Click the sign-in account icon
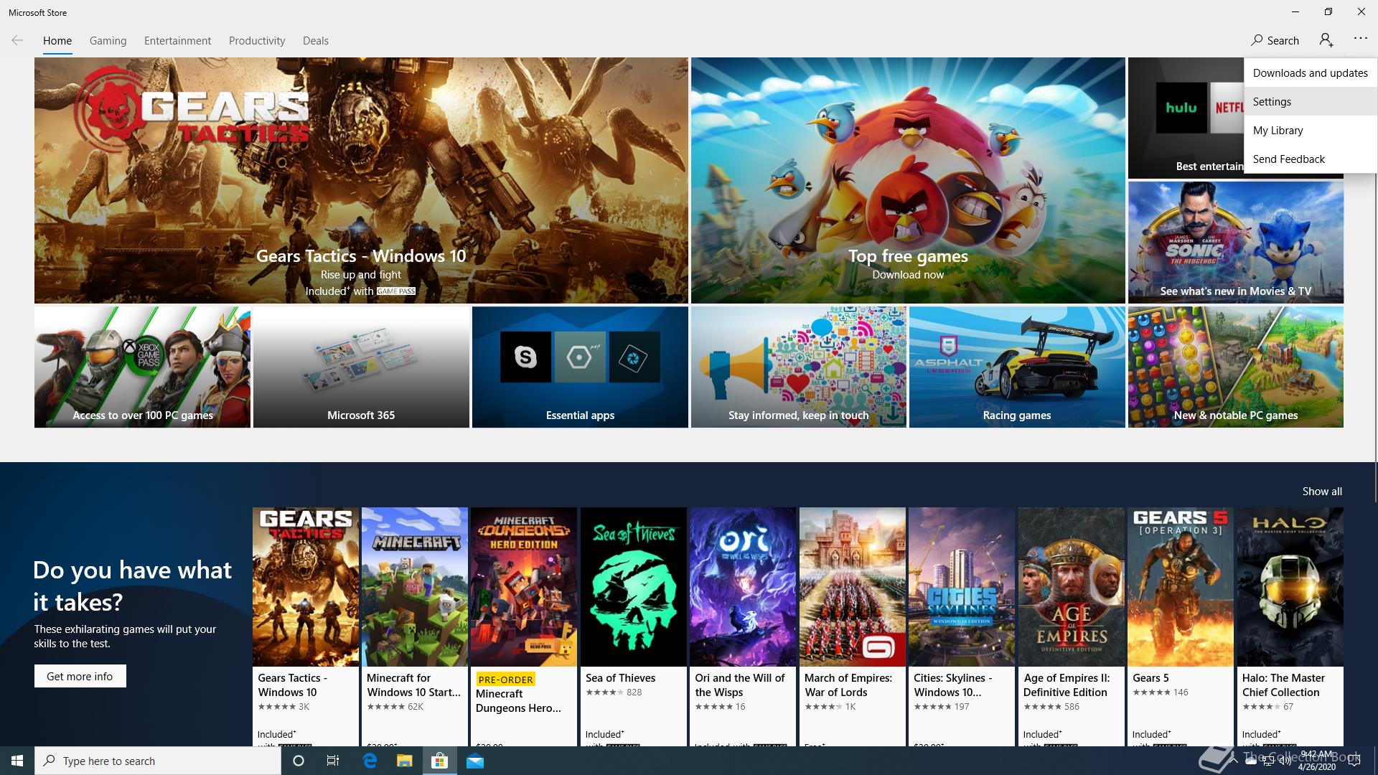1378x775 pixels. 1326,40
